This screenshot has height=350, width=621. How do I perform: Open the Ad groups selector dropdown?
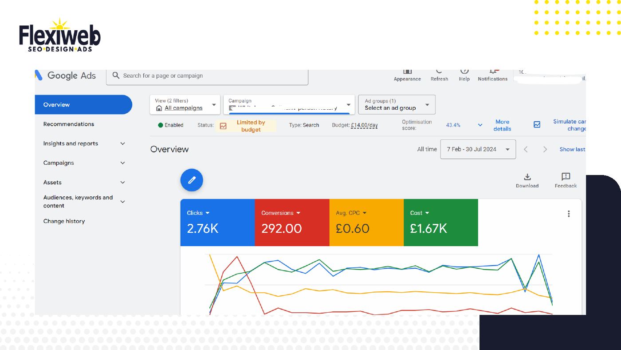[397, 104]
